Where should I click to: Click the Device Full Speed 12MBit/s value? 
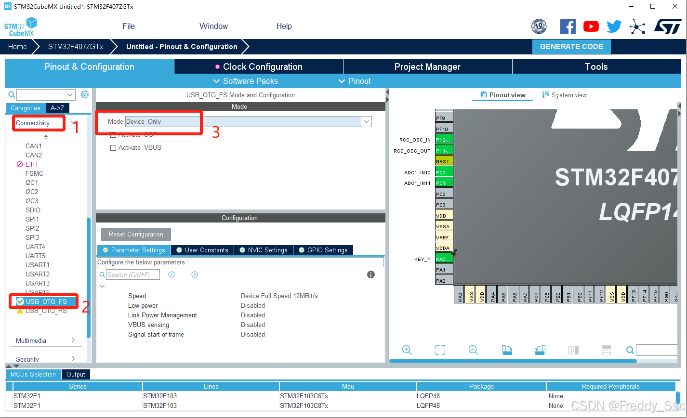coord(279,296)
